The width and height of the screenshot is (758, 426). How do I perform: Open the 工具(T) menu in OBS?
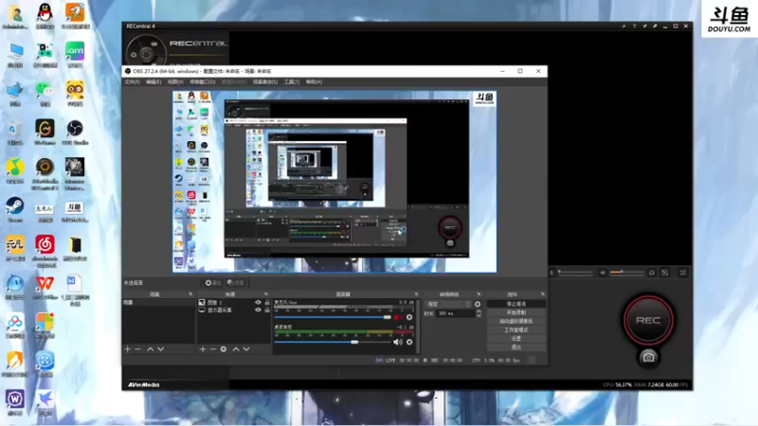click(292, 82)
